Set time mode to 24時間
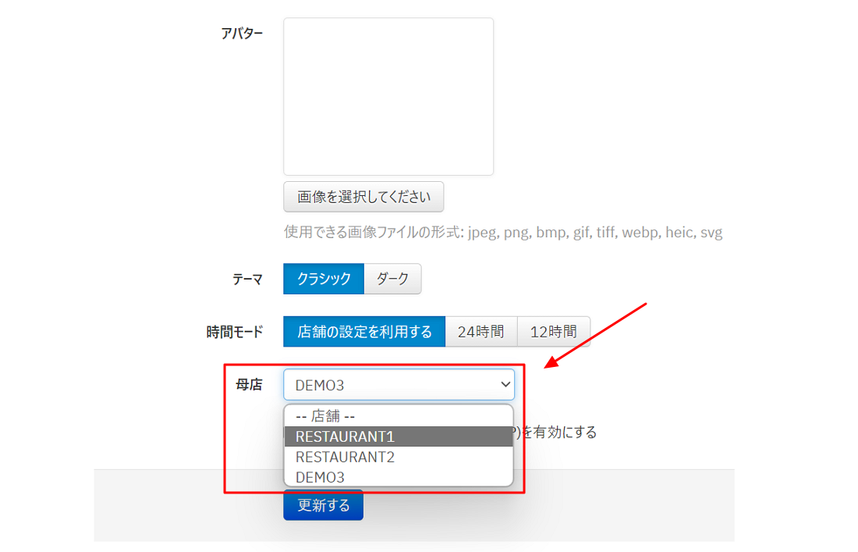The width and height of the screenshot is (858, 552). click(x=481, y=331)
